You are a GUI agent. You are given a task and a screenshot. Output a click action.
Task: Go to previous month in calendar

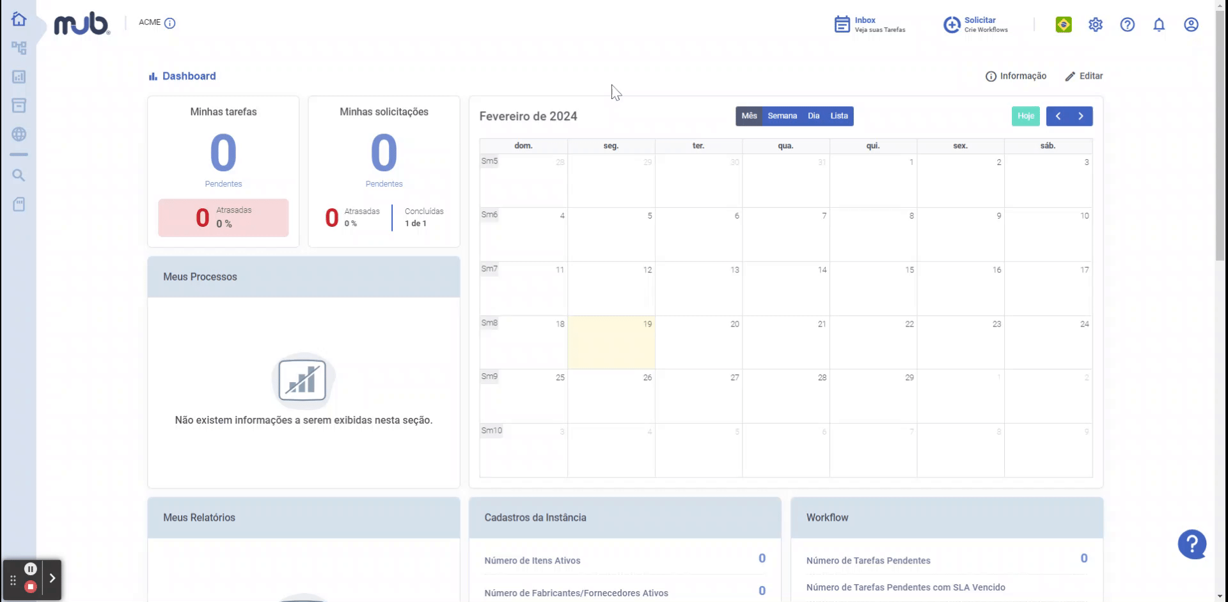tap(1058, 116)
